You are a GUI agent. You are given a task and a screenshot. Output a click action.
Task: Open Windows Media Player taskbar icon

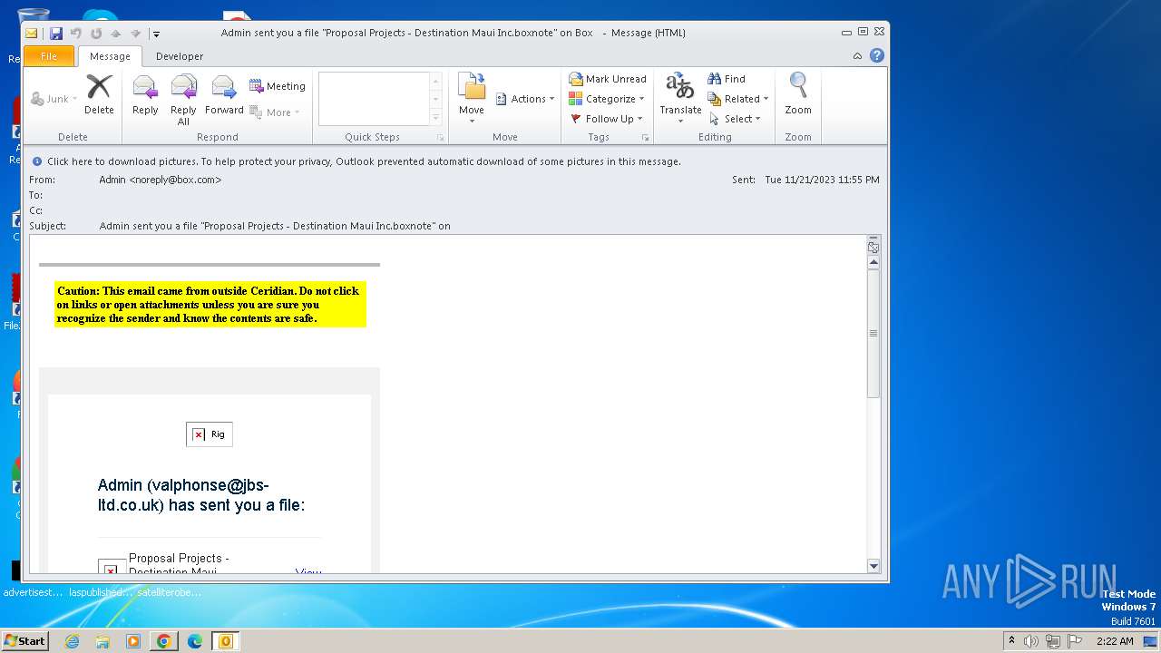(133, 641)
